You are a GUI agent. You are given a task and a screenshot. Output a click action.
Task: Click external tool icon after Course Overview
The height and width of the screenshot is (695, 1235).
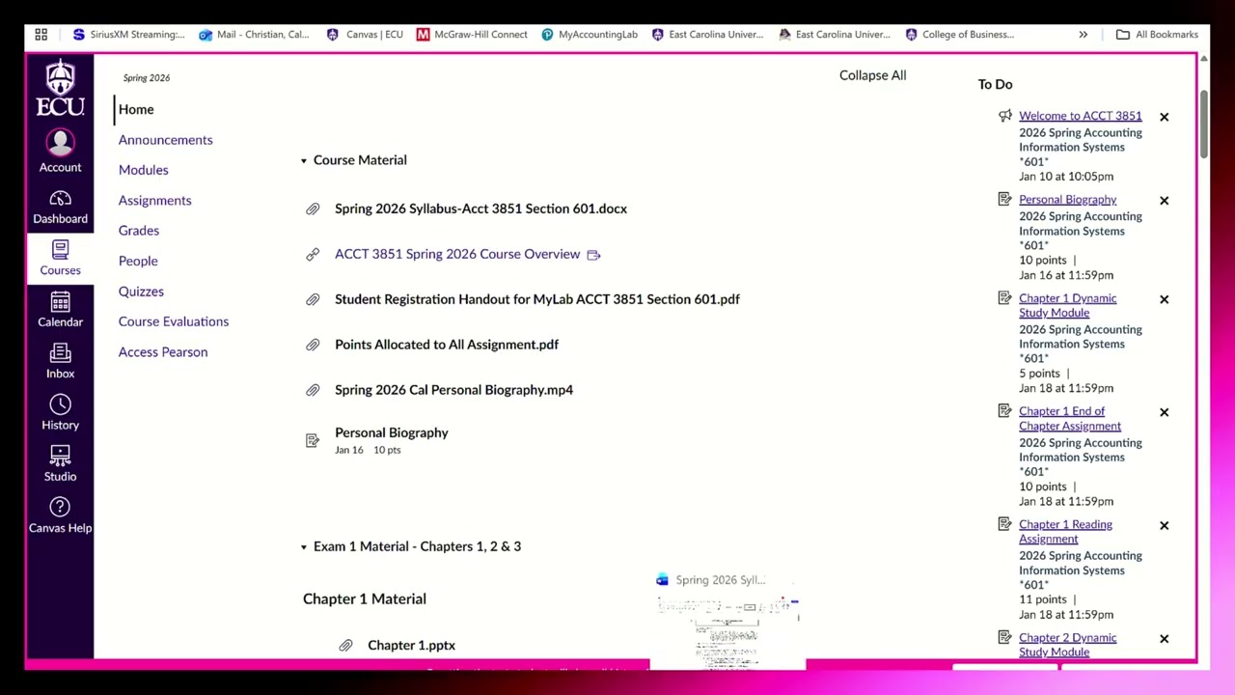coord(593,255)
